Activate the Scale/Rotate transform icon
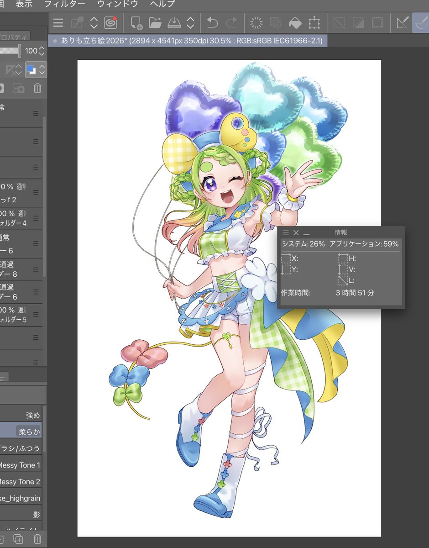Image resolution: width=429 pixels, height=548 pixels. click(314, 23)
